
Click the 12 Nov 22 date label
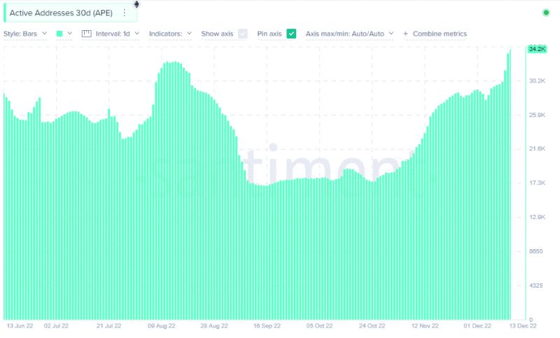425,326
